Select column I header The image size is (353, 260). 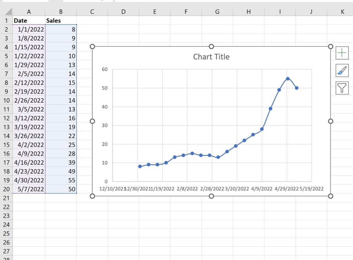click(280, 12)
